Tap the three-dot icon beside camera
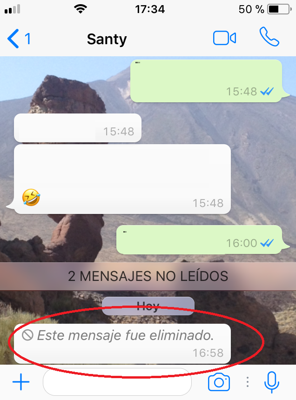 [247, 382]
